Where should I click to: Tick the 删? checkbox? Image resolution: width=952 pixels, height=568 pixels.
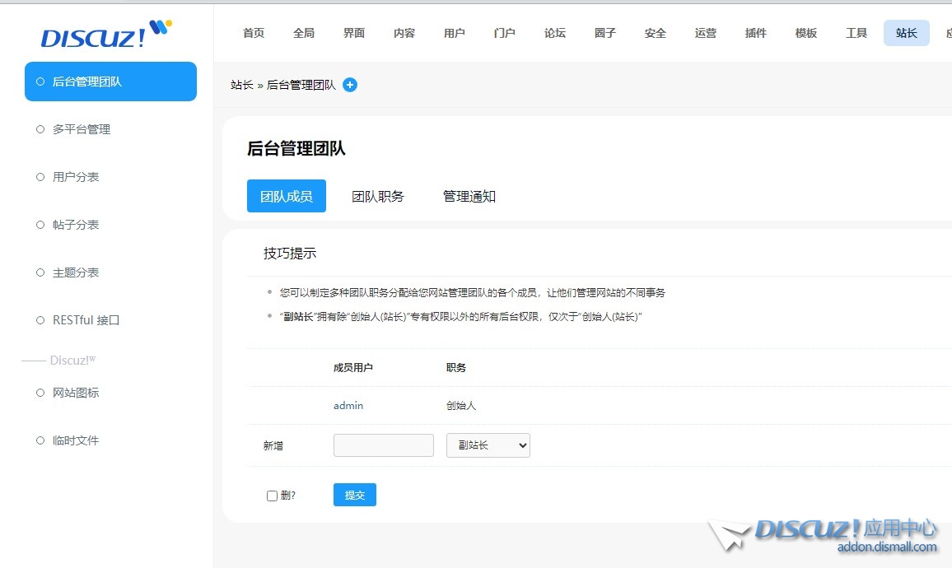pyautogui.click(x=273, y=496)
